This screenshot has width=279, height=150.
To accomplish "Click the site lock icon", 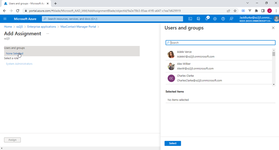I will click(x=26, y=11).
